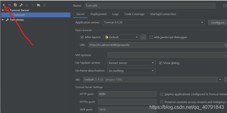The width and height of the screenshot is (227, 113).
Task: Click the Move Down arrow icon
Action: pos(33,5)
